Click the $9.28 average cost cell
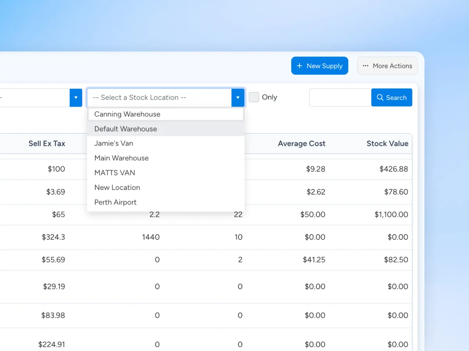469x351 pixels. click(x=316, y=169)
